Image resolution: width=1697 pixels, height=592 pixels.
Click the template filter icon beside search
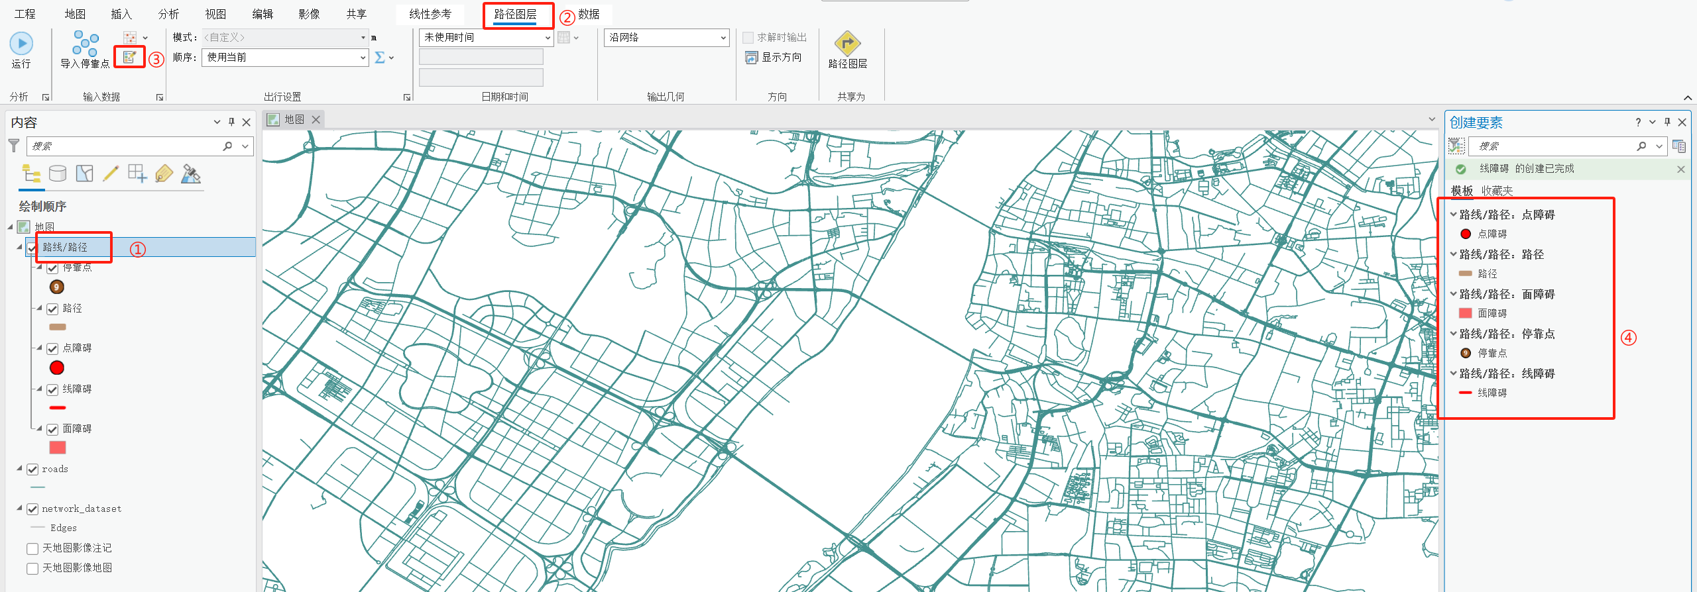tap(1456, 146)
